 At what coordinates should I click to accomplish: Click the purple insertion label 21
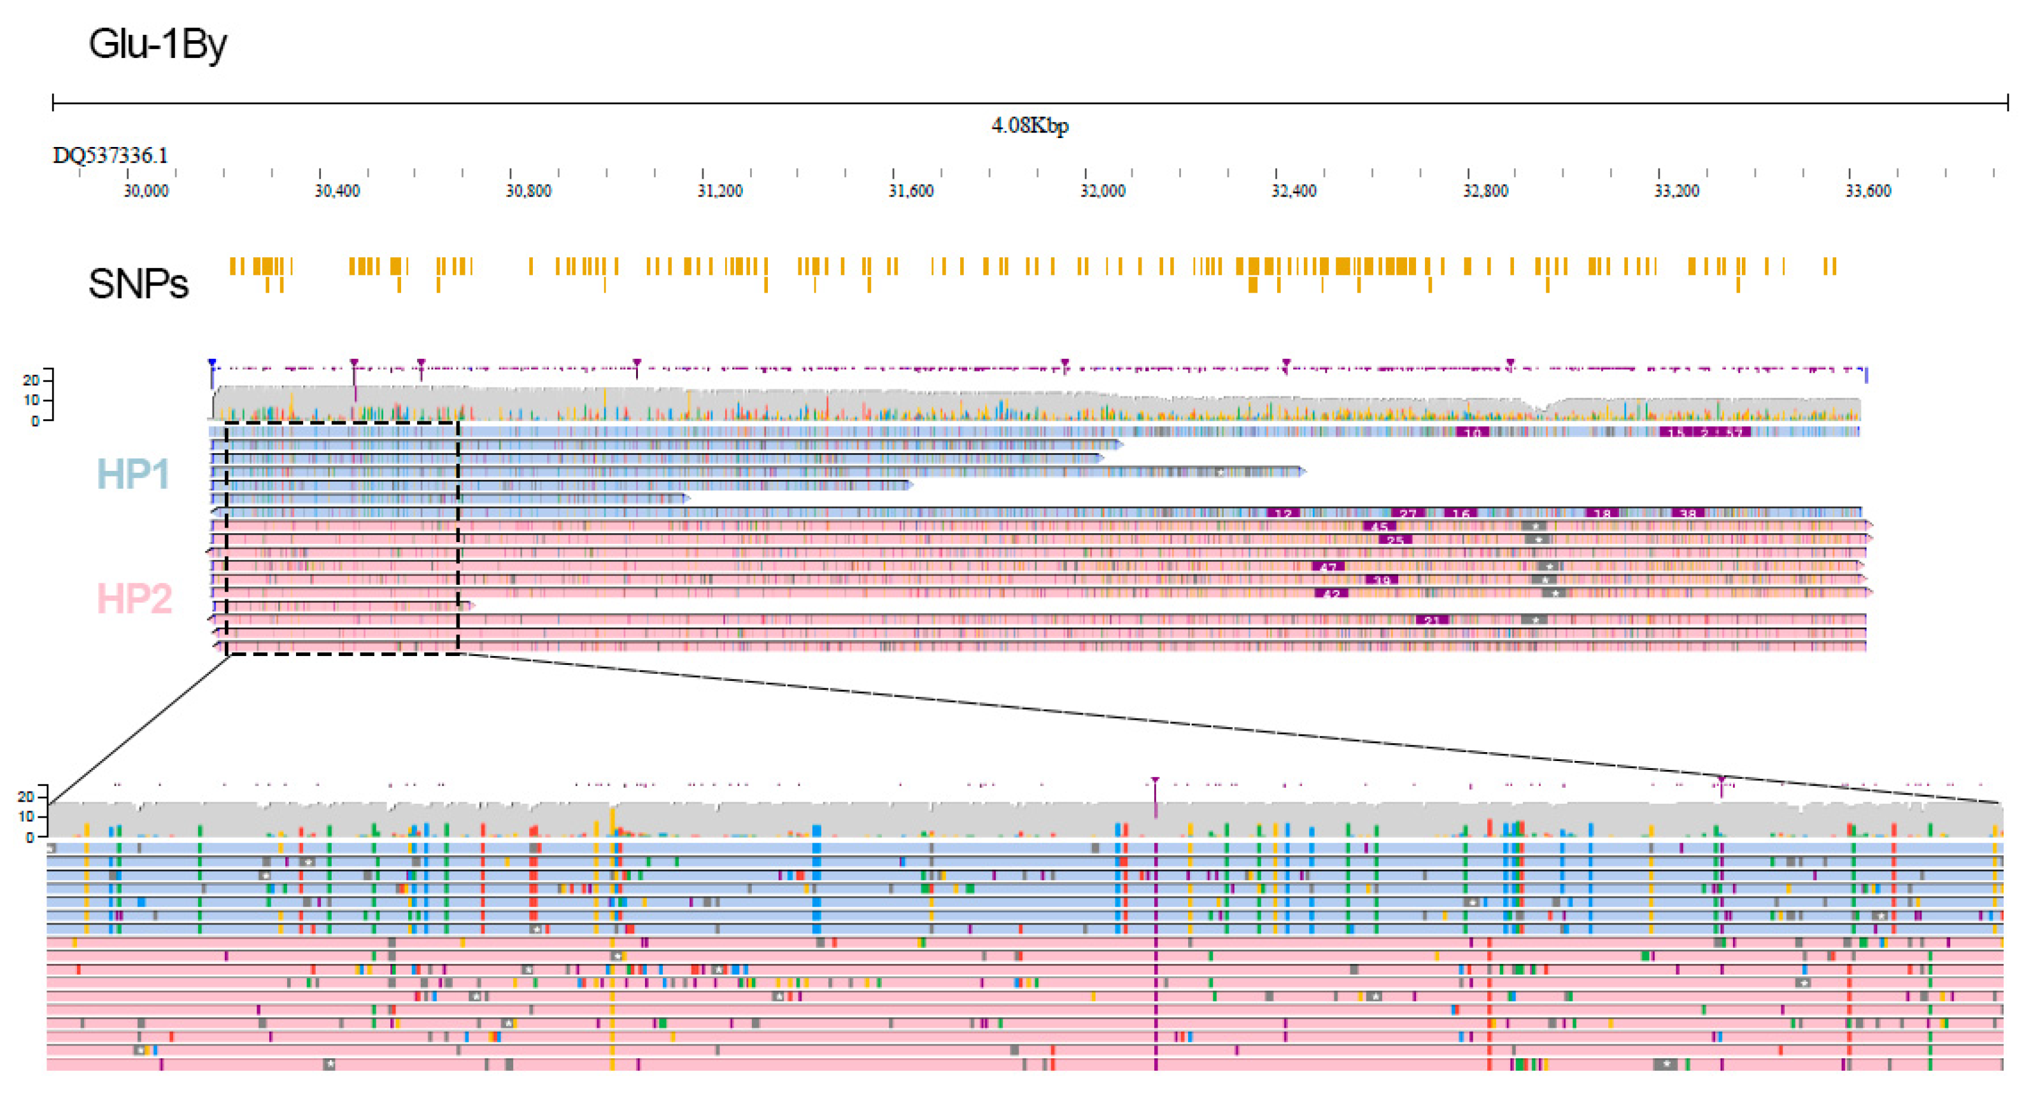pyautogui.click(x=1432, y=620)
